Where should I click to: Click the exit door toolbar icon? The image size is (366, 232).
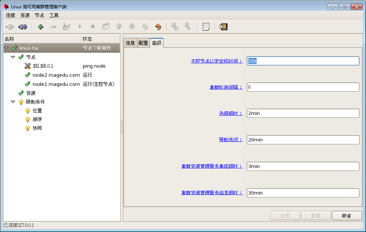click(x=224, y=27)
